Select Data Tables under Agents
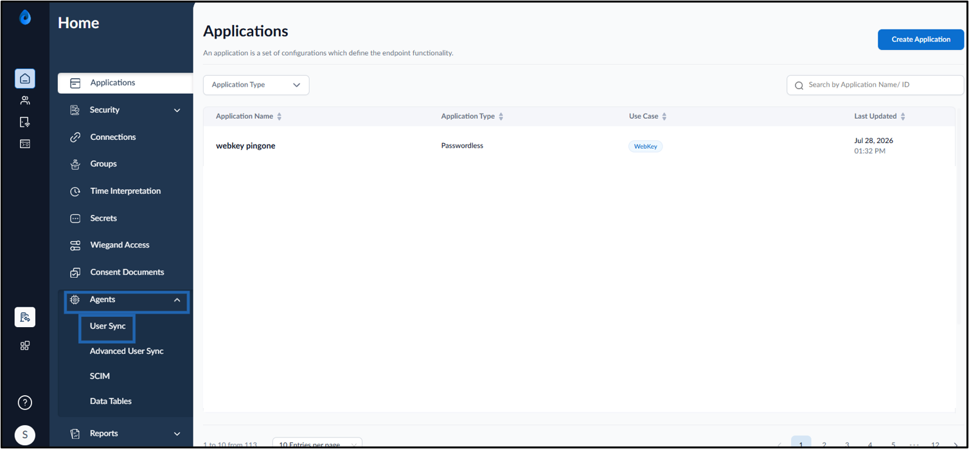Image resolution: width=969 pixels, height=449 pixels. click(111, 402)
